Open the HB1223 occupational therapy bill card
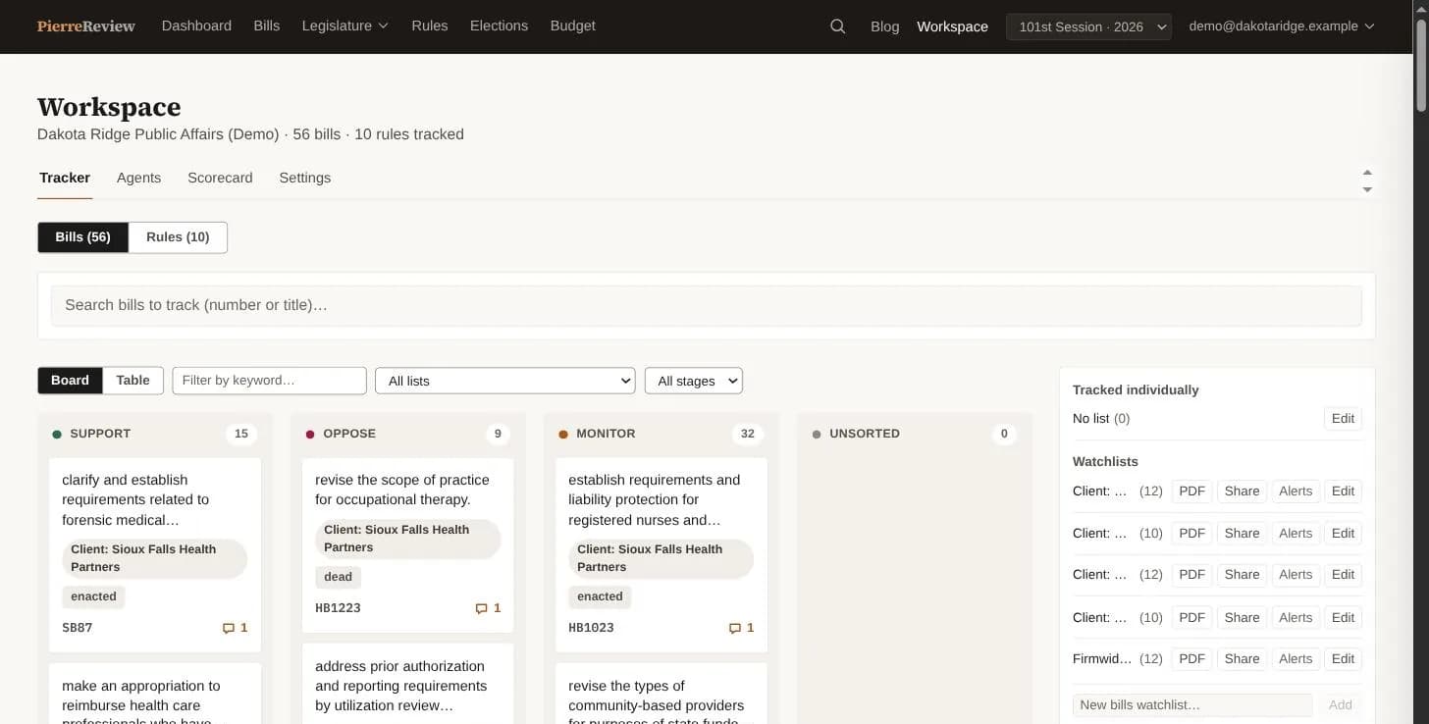 [x=408, y=545]
